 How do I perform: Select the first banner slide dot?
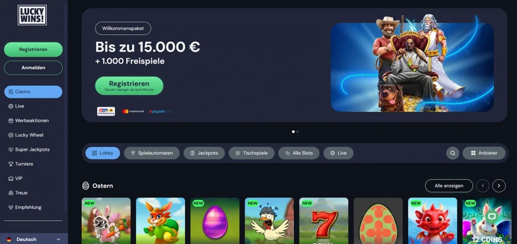coord(293,131)
